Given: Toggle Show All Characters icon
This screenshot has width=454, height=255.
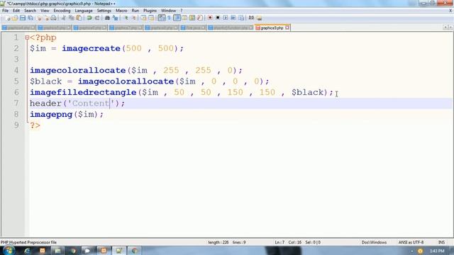Looking at the screenshot, I should [169, 18].
